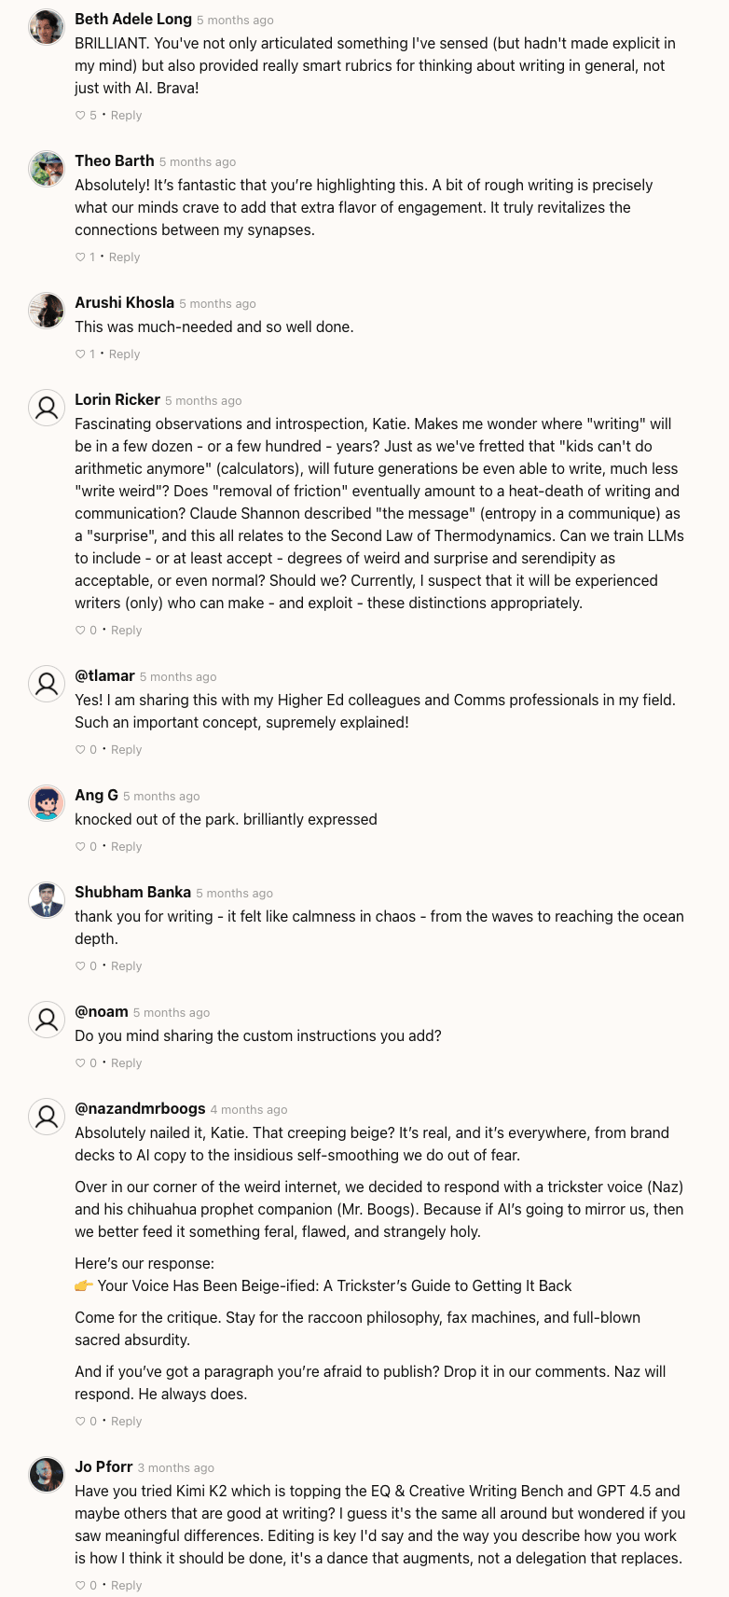This screenshot has width=729, height=1597.
Task: Open Theo Barth's profile name
Action: (x=114, y=160)
